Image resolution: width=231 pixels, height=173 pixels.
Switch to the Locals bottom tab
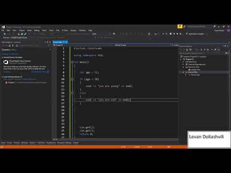(9, 143)
